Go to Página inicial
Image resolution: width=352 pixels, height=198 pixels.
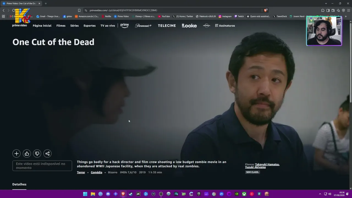(42, 26)
